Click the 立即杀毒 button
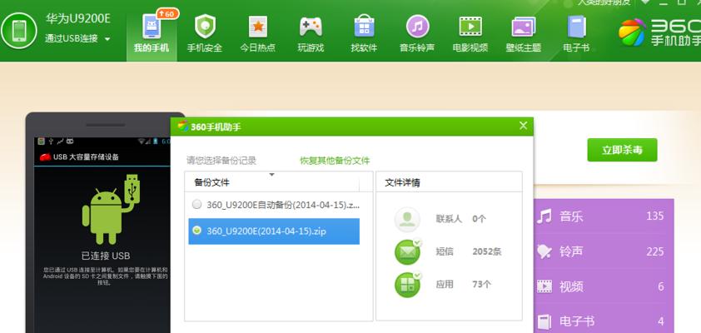 622,150
